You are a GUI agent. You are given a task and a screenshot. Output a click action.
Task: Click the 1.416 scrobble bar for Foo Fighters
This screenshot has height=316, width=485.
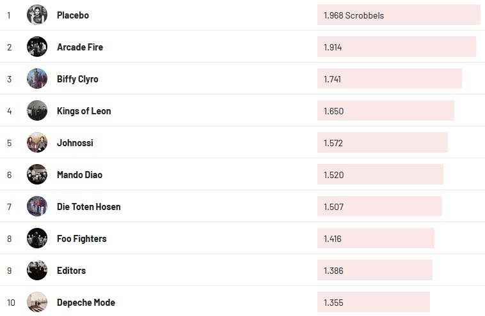point(376,238)
